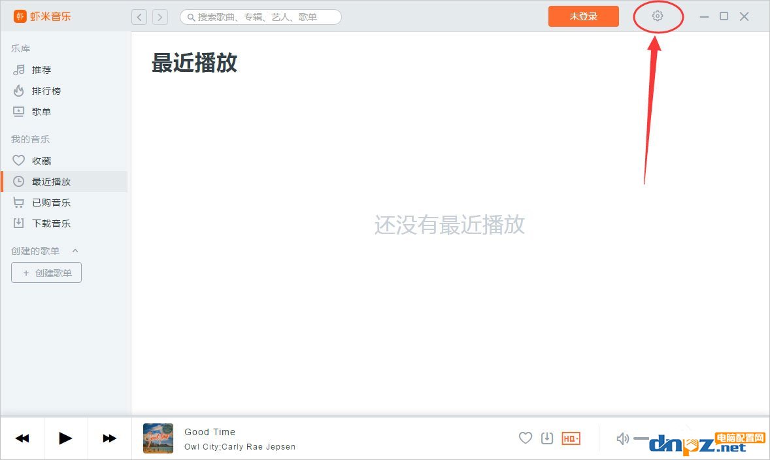The width and height of the screenshot is (770, 460).
Task: Click the Xiami Music logo
Action: point(42,16)
